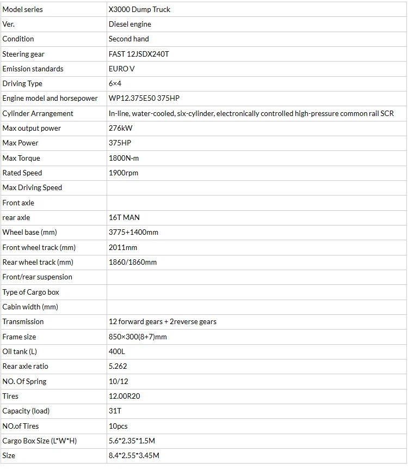The width and height of the screenshot is (408, 469).
Task: Select the Model series label cell
Action: [x=22, y=9]
